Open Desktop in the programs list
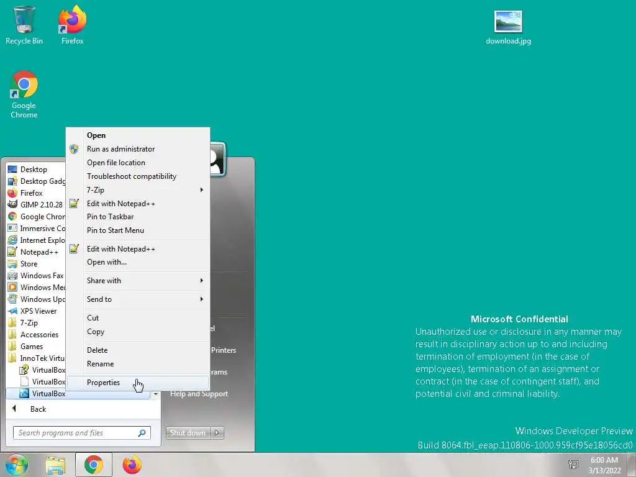The image size is (636, 477). point(35,169)
